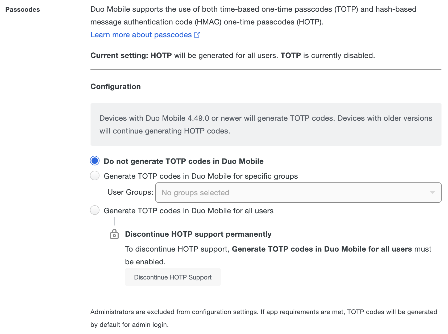The width and height of the screenshot is (448, 334).
Task: Click the Generate TOTP for all users label text
Action: coord(189,210)
